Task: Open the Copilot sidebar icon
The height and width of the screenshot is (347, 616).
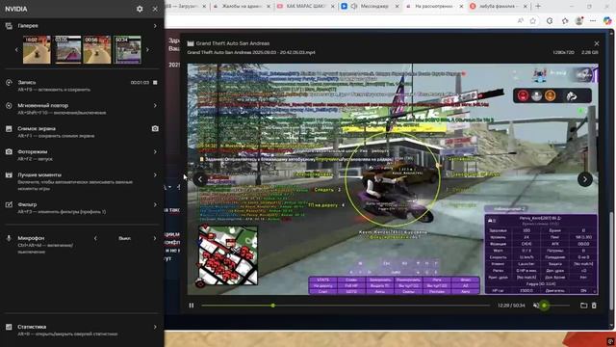Action: point(607,21)
